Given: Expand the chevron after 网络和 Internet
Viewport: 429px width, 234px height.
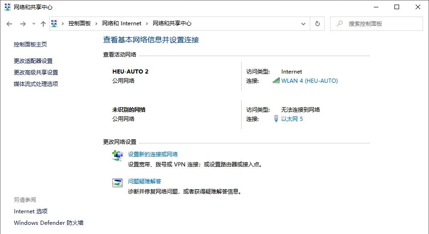Looking at the screenshot, I should click(x=147, y=23).
